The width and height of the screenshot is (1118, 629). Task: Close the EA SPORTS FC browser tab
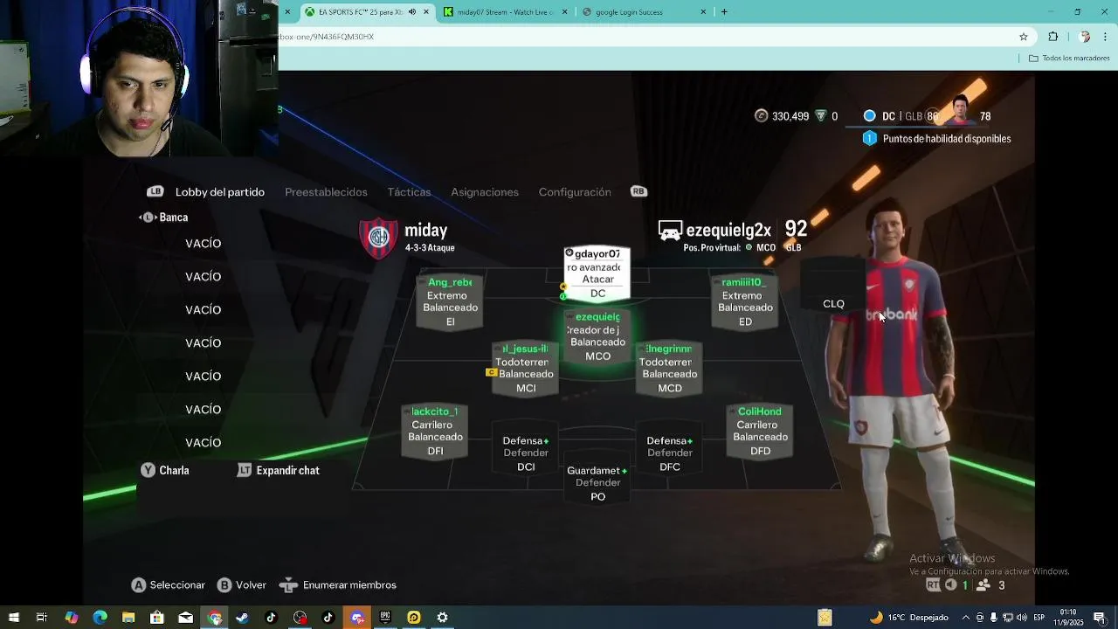coord(426,12)
